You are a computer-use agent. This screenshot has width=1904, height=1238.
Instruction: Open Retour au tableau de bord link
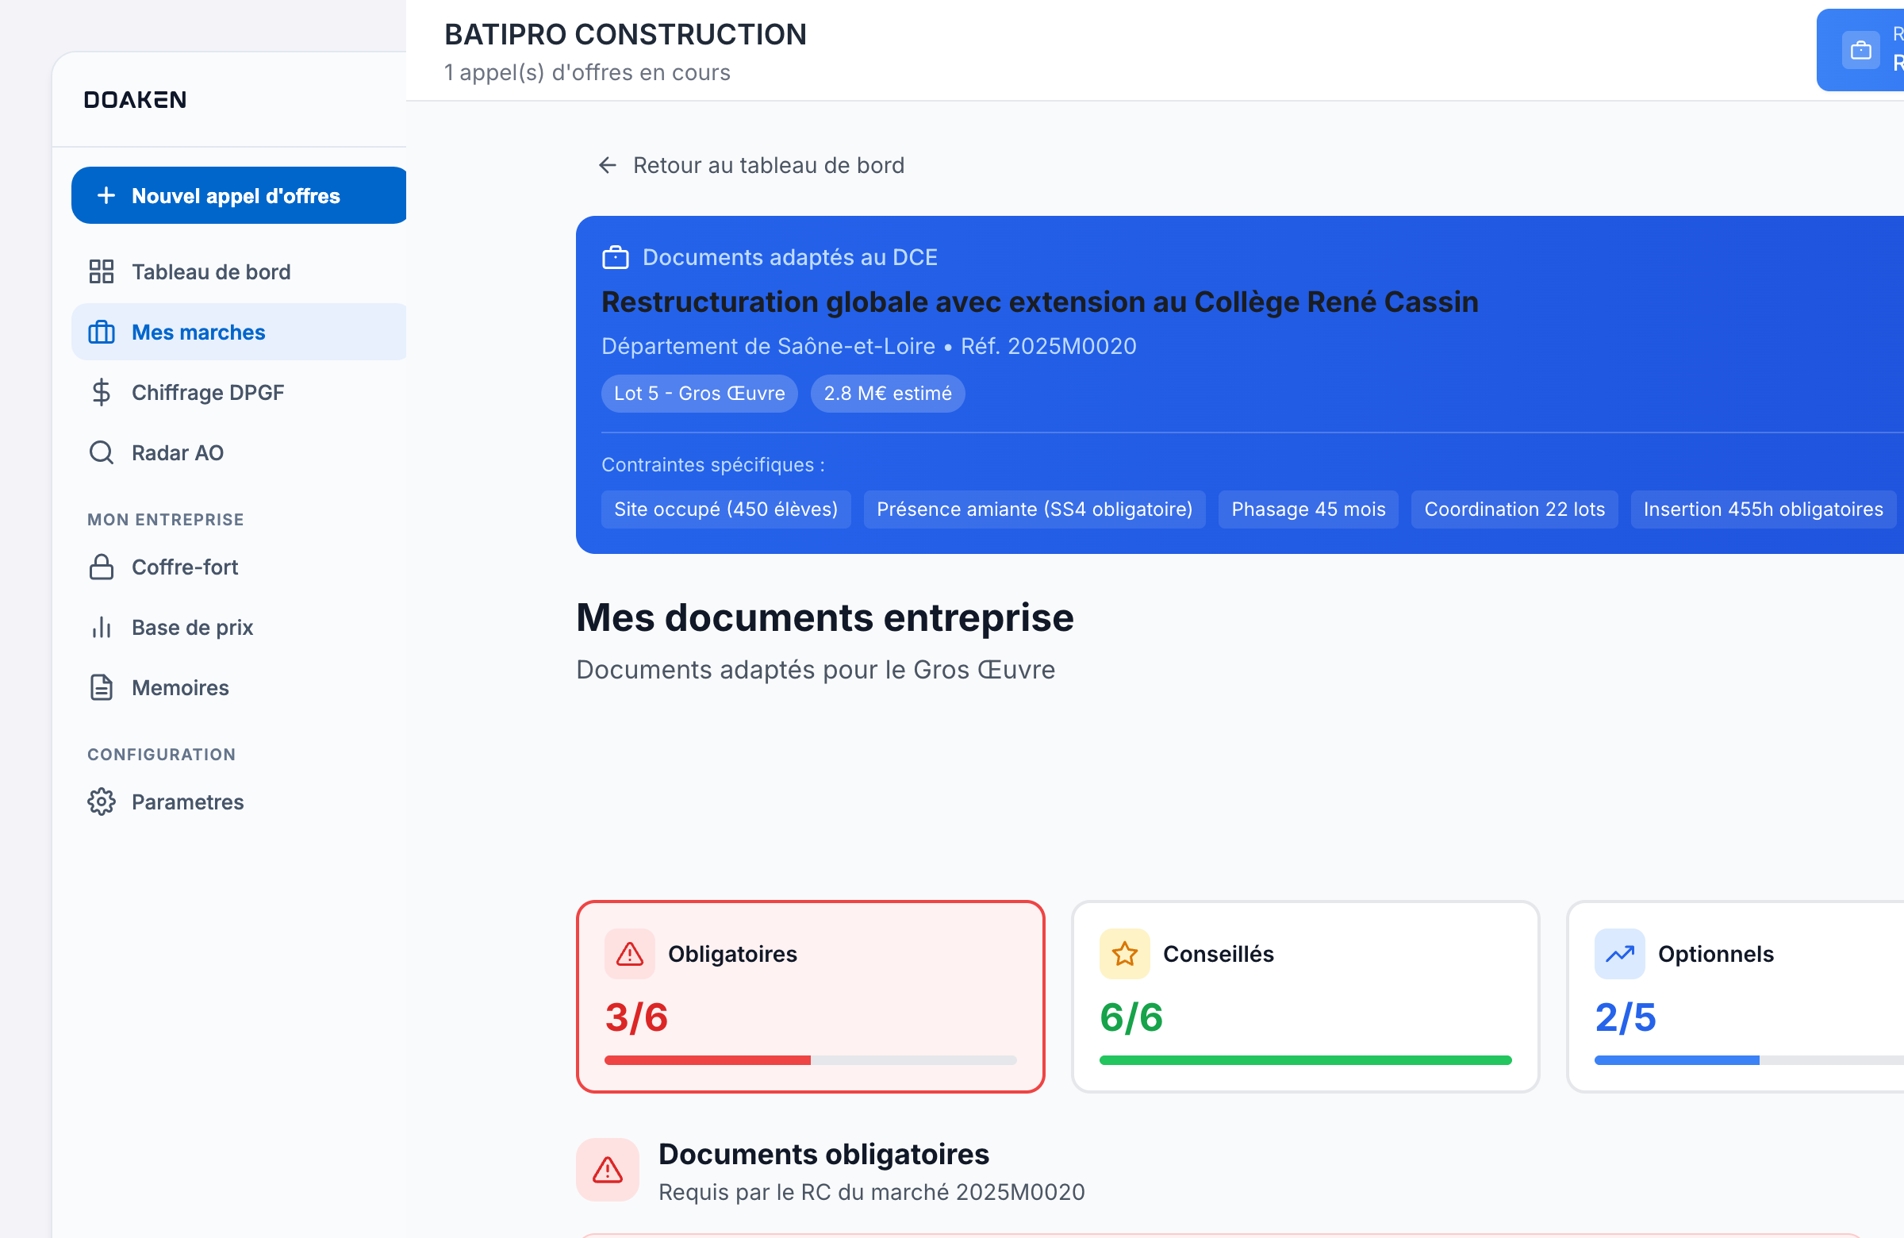coord(768,165)
